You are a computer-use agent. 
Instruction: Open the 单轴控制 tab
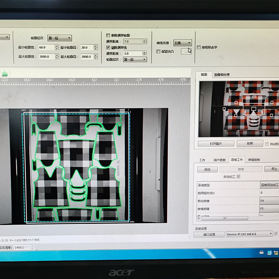pyautogui.click(x=254, y=160)
